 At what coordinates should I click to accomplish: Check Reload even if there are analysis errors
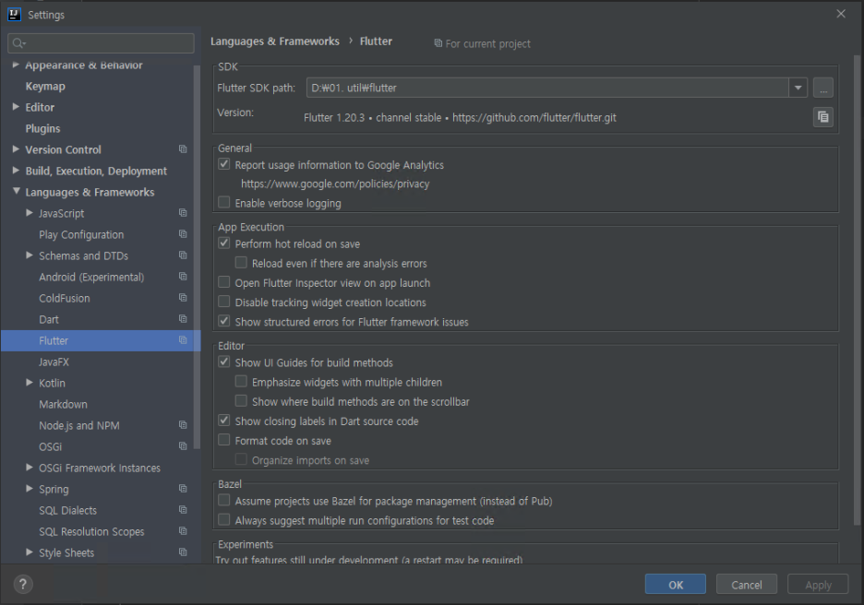[x=241, y=263]
